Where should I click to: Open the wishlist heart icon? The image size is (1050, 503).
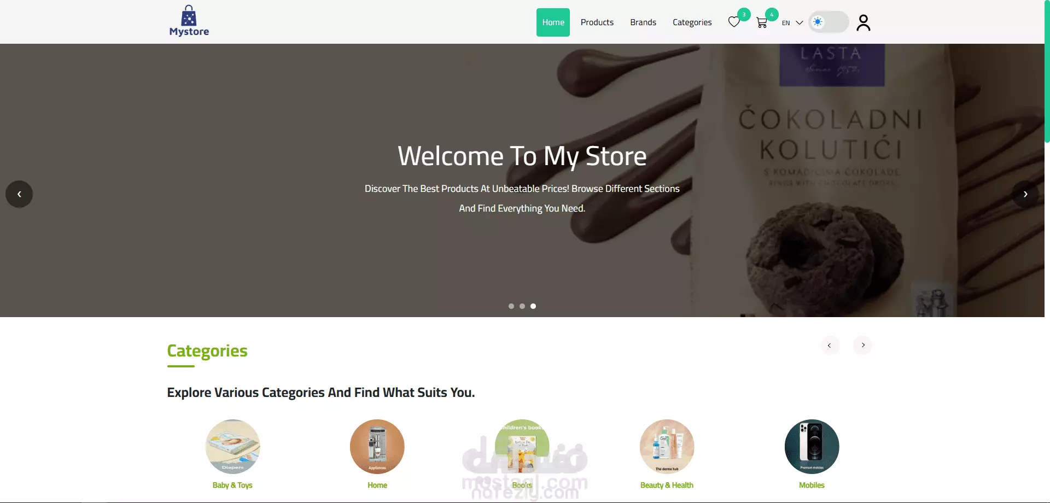point(734,22)
